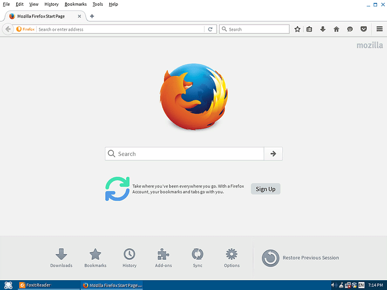Screen dimensions: 387x290
Task: Open a new tab with plus button
Action: point(92,16)
